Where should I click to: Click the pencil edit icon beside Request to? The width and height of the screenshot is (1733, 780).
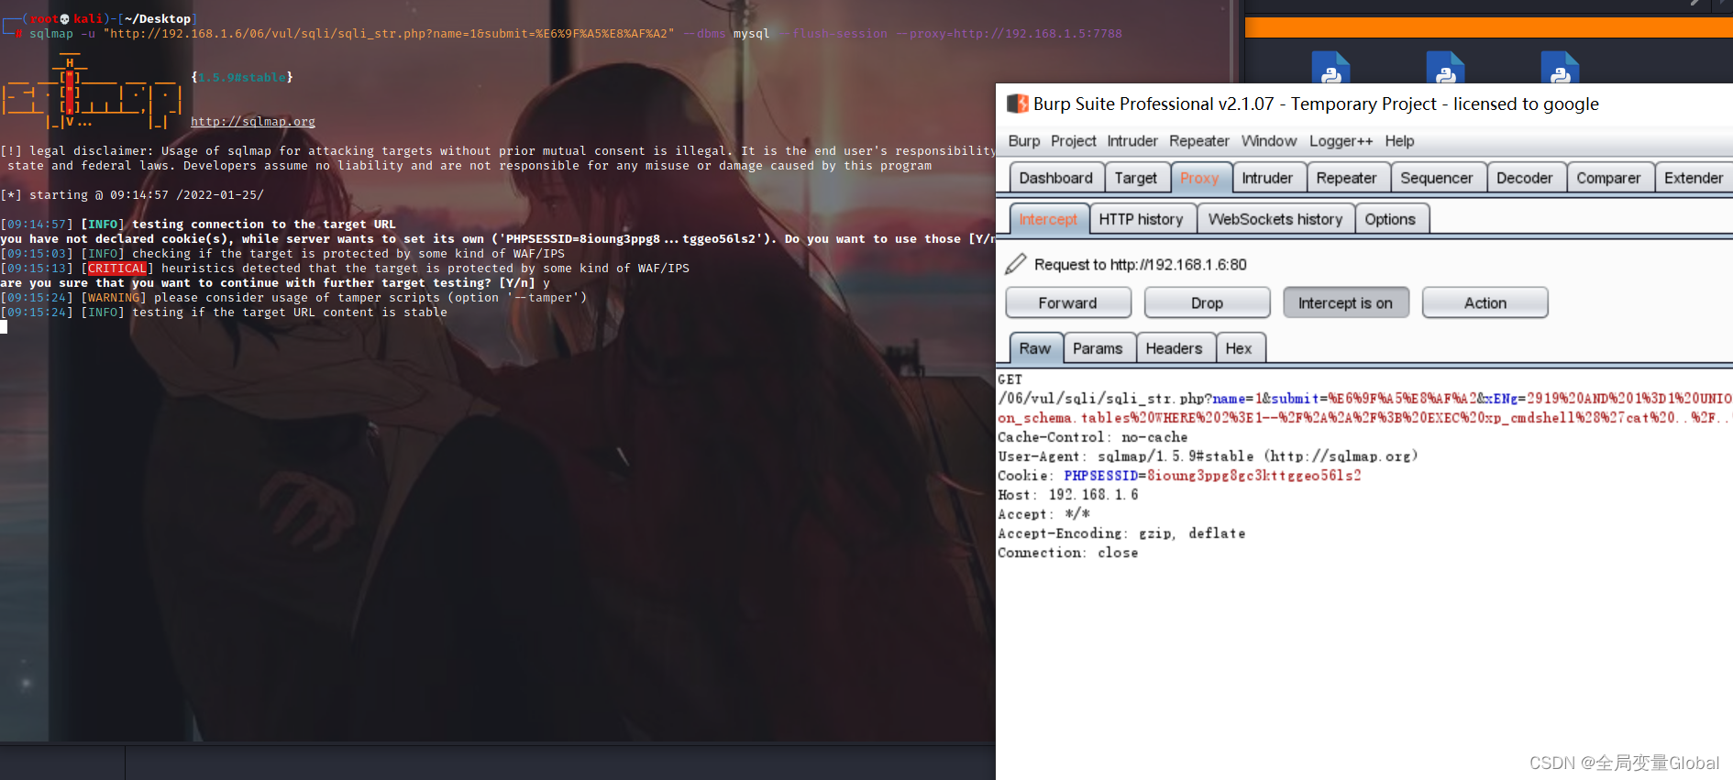point(1015,265)
